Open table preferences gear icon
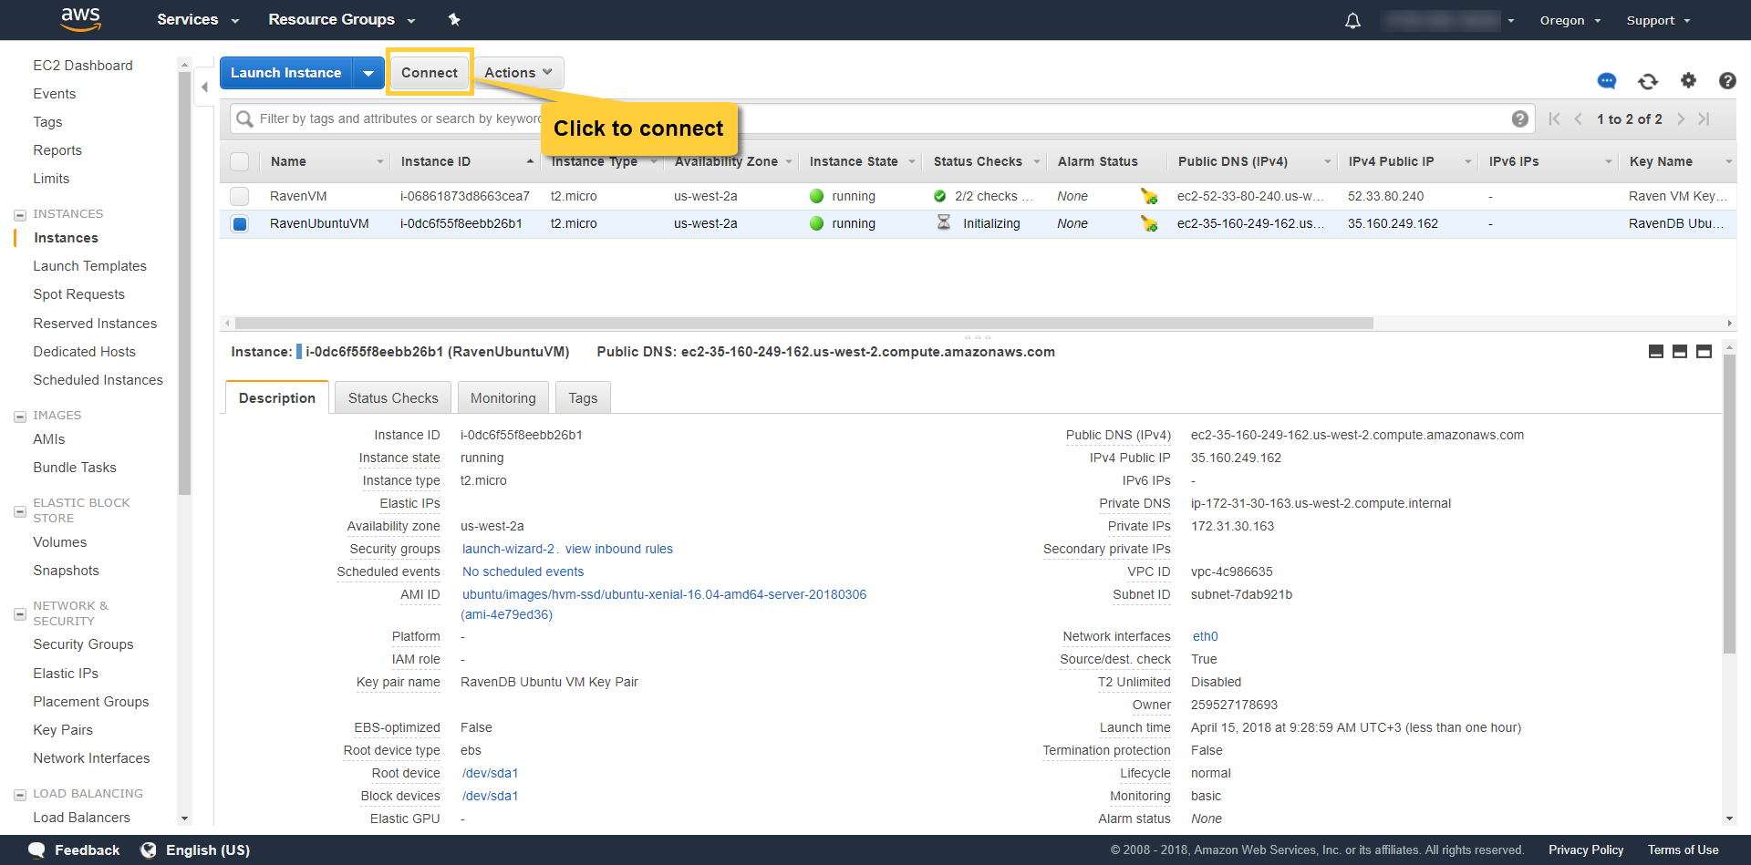The width and height of the screenshot is (1751, 865). click(x=1688, y=80)
